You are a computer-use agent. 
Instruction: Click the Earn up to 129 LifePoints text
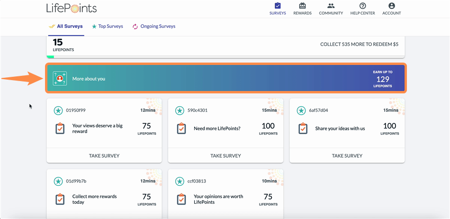(x=383, y=79)
